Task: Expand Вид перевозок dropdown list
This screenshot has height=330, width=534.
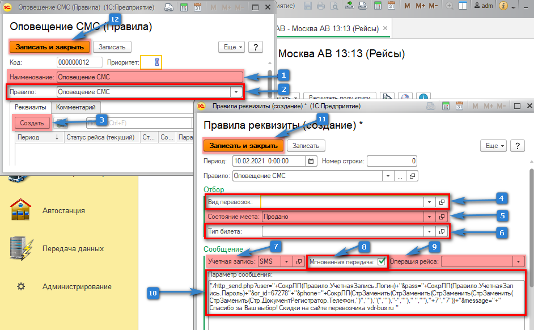Action: [x=429, y=201]
